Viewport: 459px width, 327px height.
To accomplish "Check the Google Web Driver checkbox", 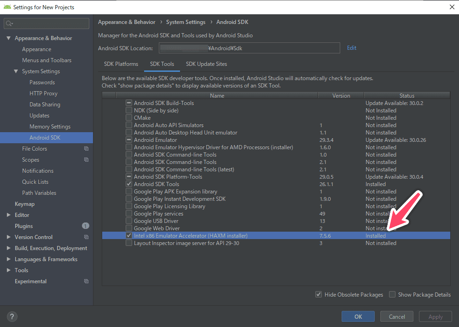I will pos(129,228).
